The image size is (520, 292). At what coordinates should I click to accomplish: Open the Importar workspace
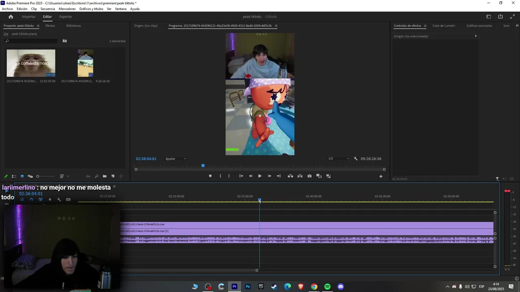28,17
